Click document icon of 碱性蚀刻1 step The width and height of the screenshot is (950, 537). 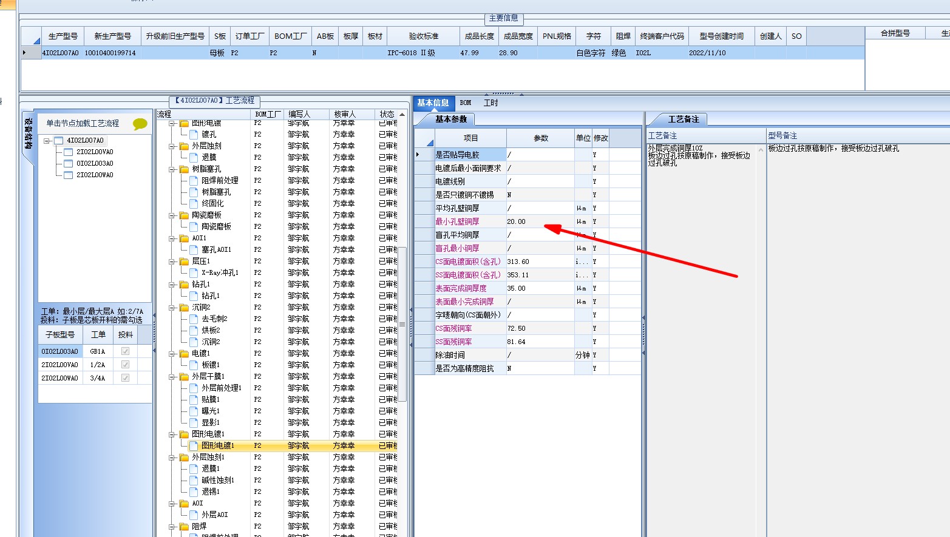tap(194, 481)
